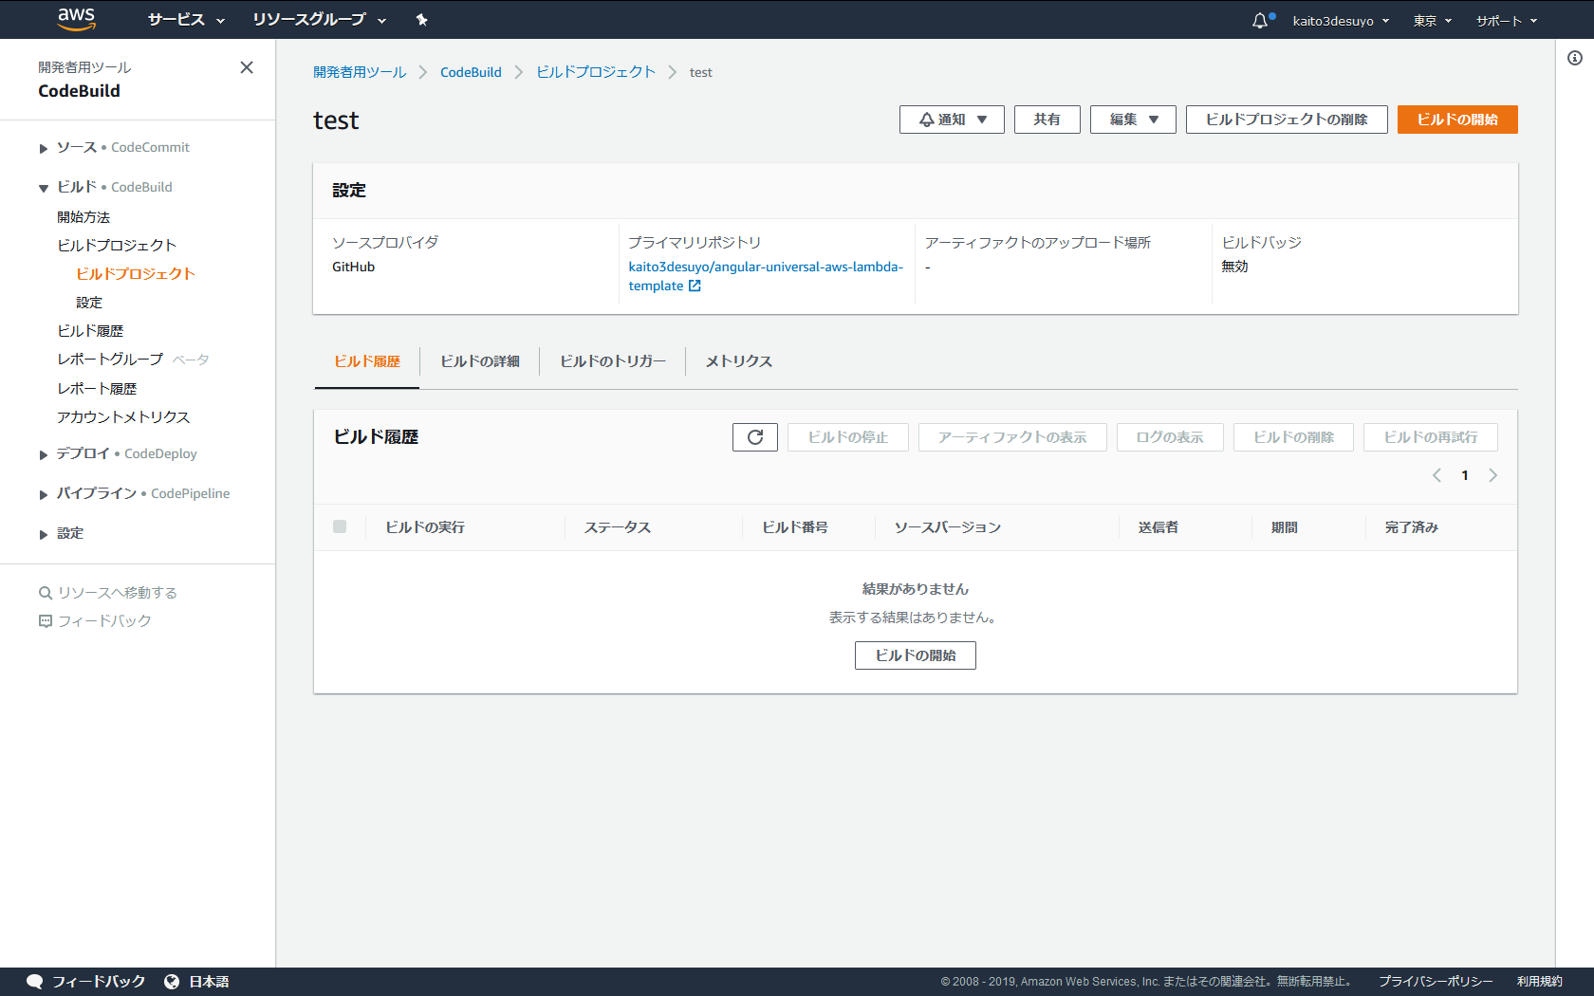1594x996 pixels.
Task: Go to next page of build history
Action: (1493, 475)
